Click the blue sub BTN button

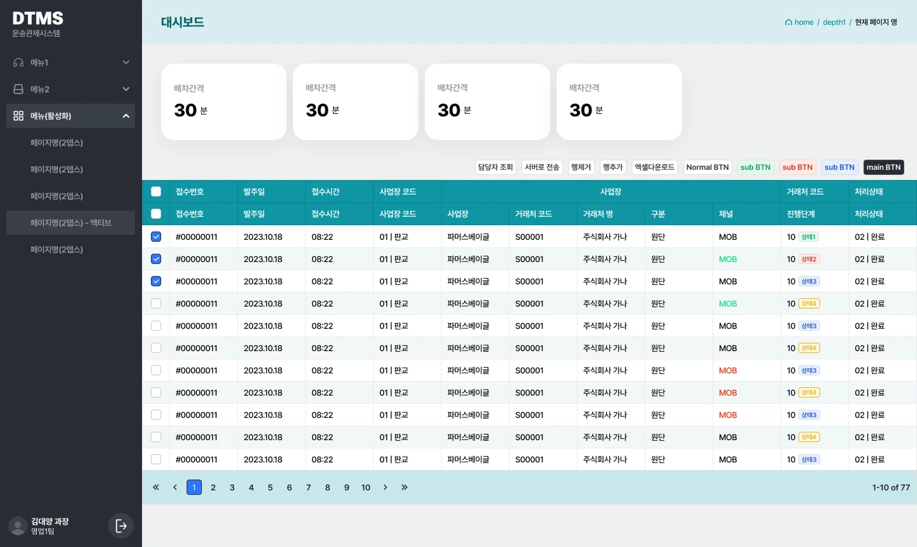coord(839,167)
